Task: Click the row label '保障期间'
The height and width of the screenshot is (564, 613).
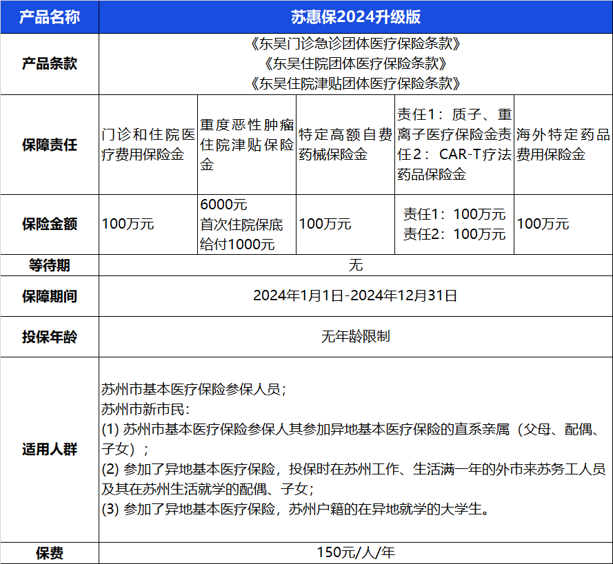Action: (50, 297)
